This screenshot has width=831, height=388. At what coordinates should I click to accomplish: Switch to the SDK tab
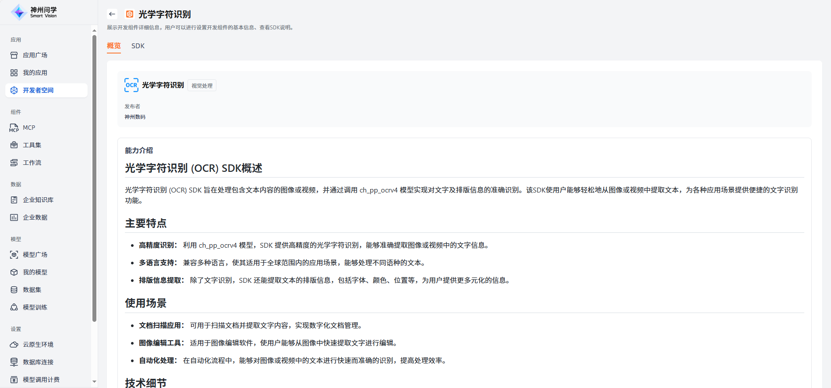point(138,46)
